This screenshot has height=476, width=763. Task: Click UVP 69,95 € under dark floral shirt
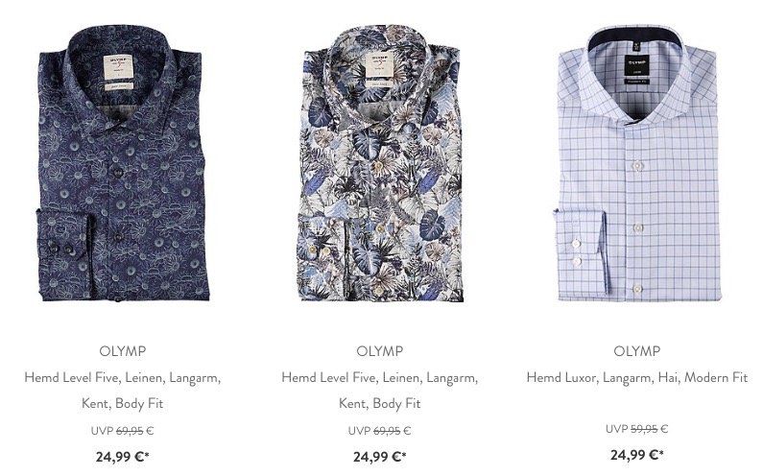[123, 431]
